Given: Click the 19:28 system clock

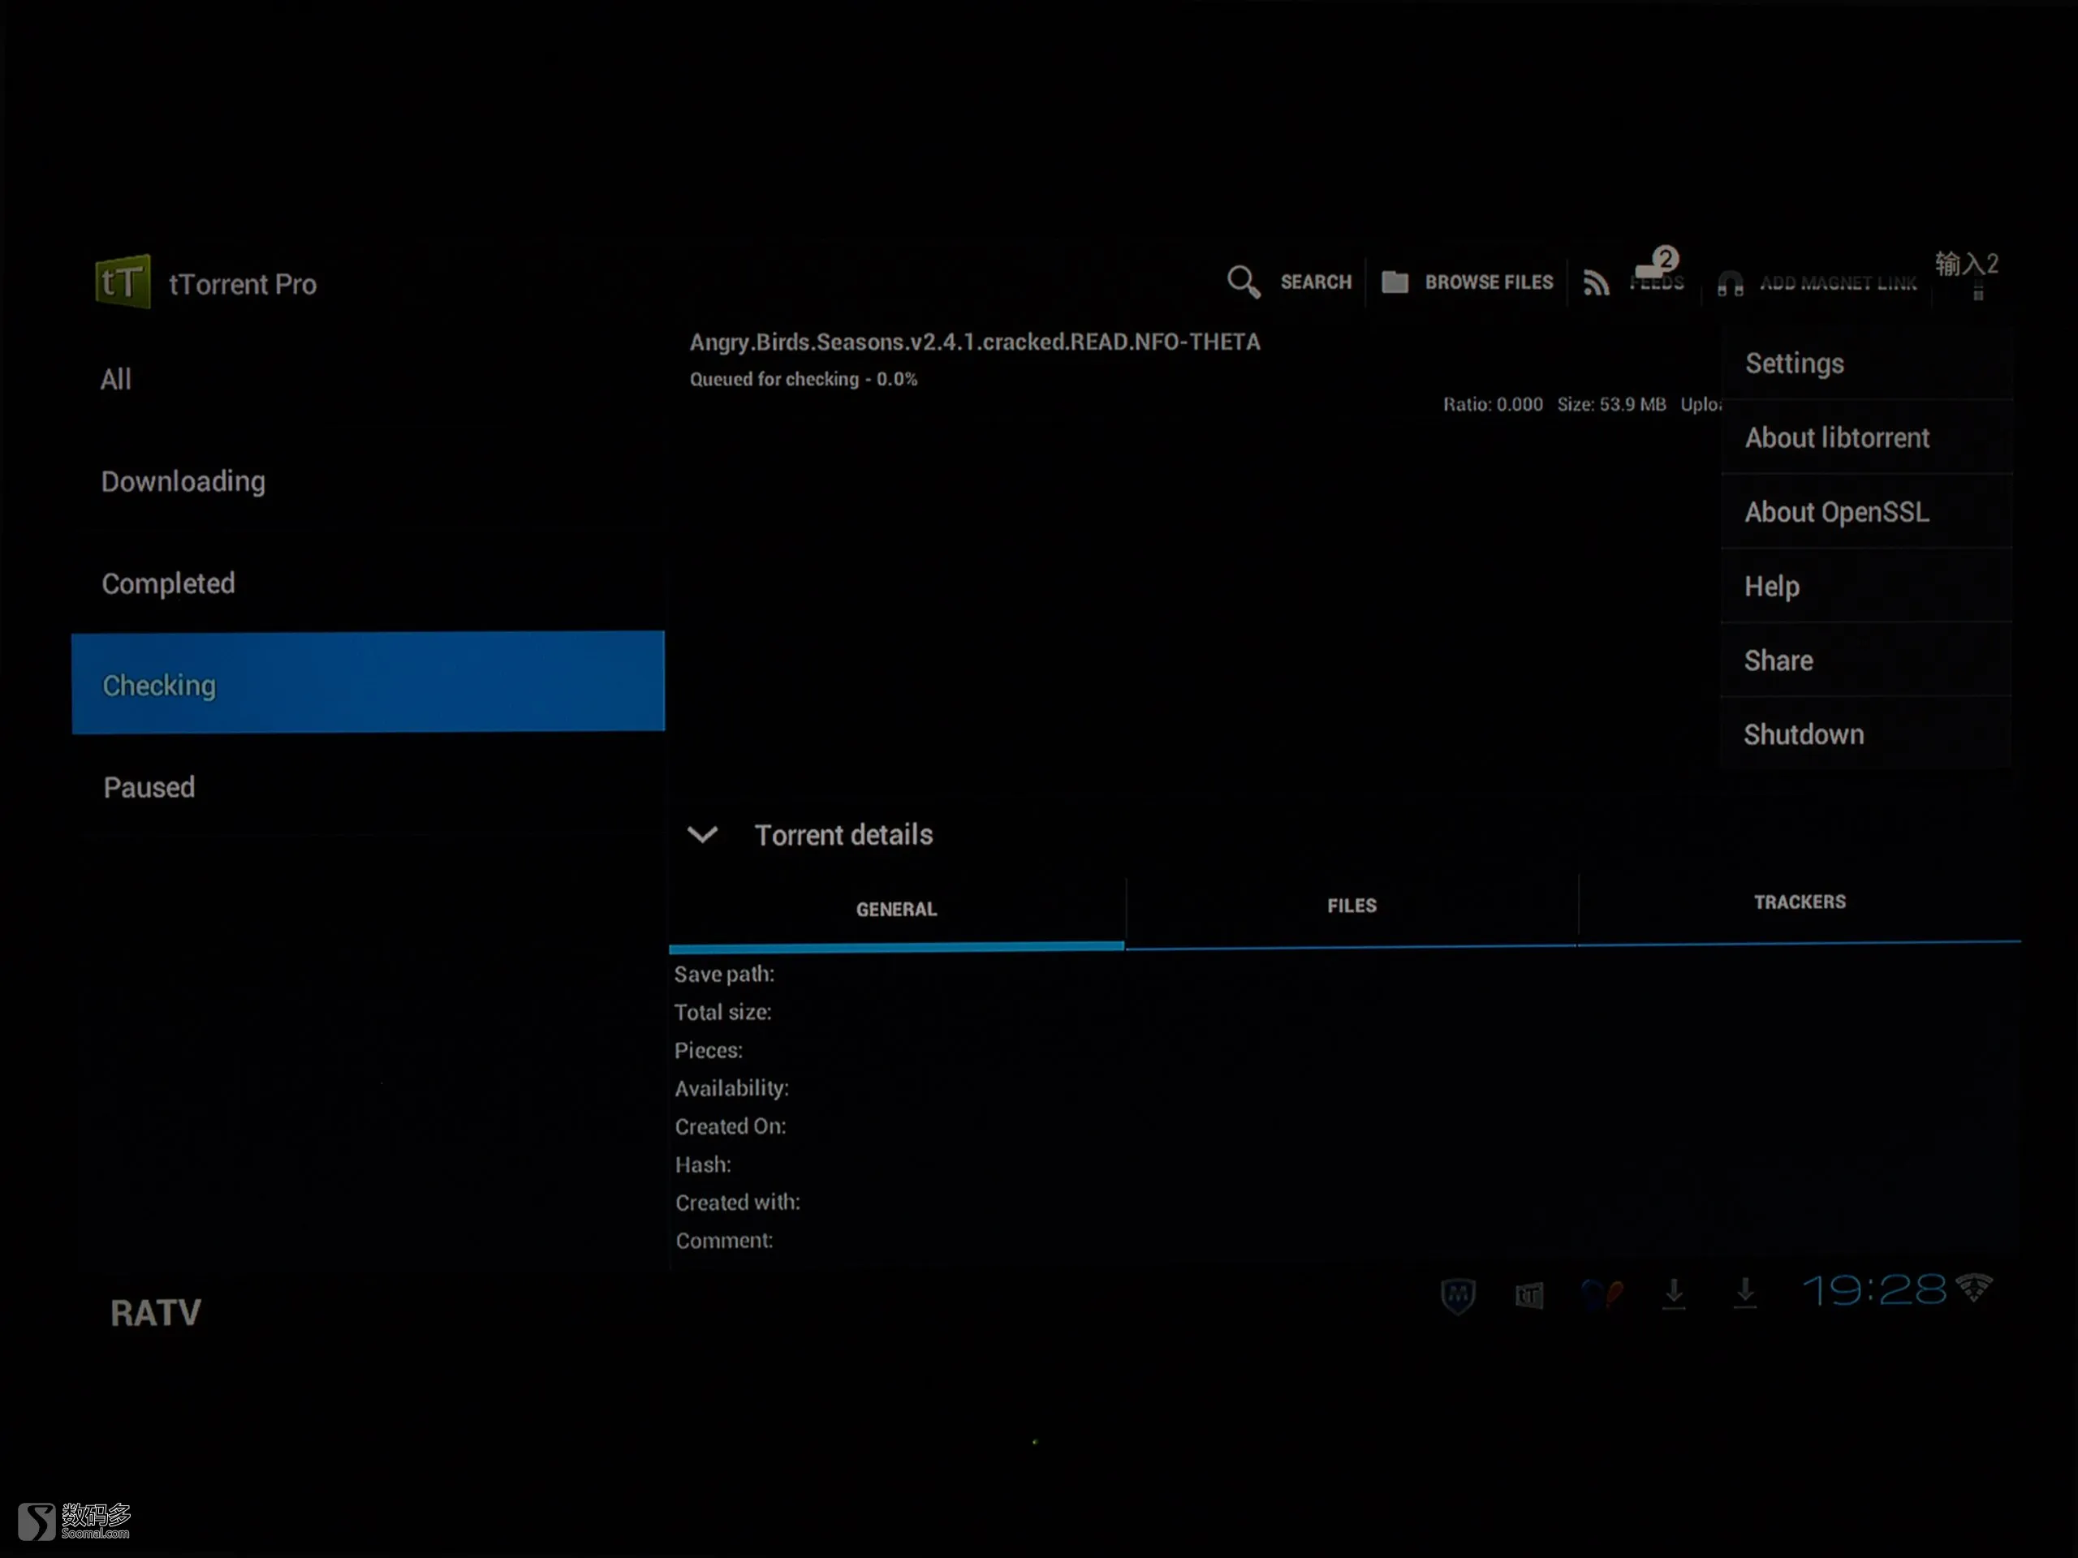Looking at the screenshot, I should 1875,1290.
